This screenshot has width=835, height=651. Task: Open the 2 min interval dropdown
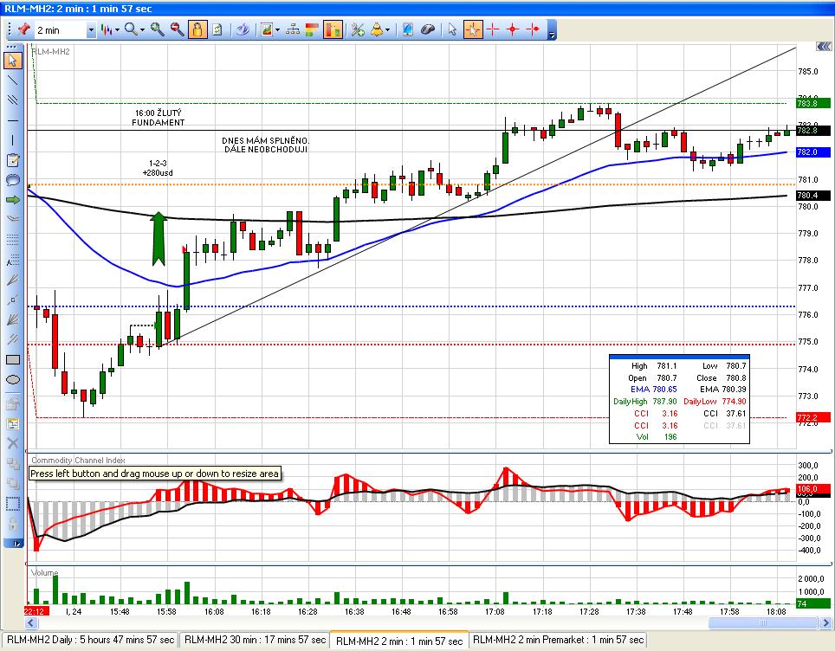point(91,30)
